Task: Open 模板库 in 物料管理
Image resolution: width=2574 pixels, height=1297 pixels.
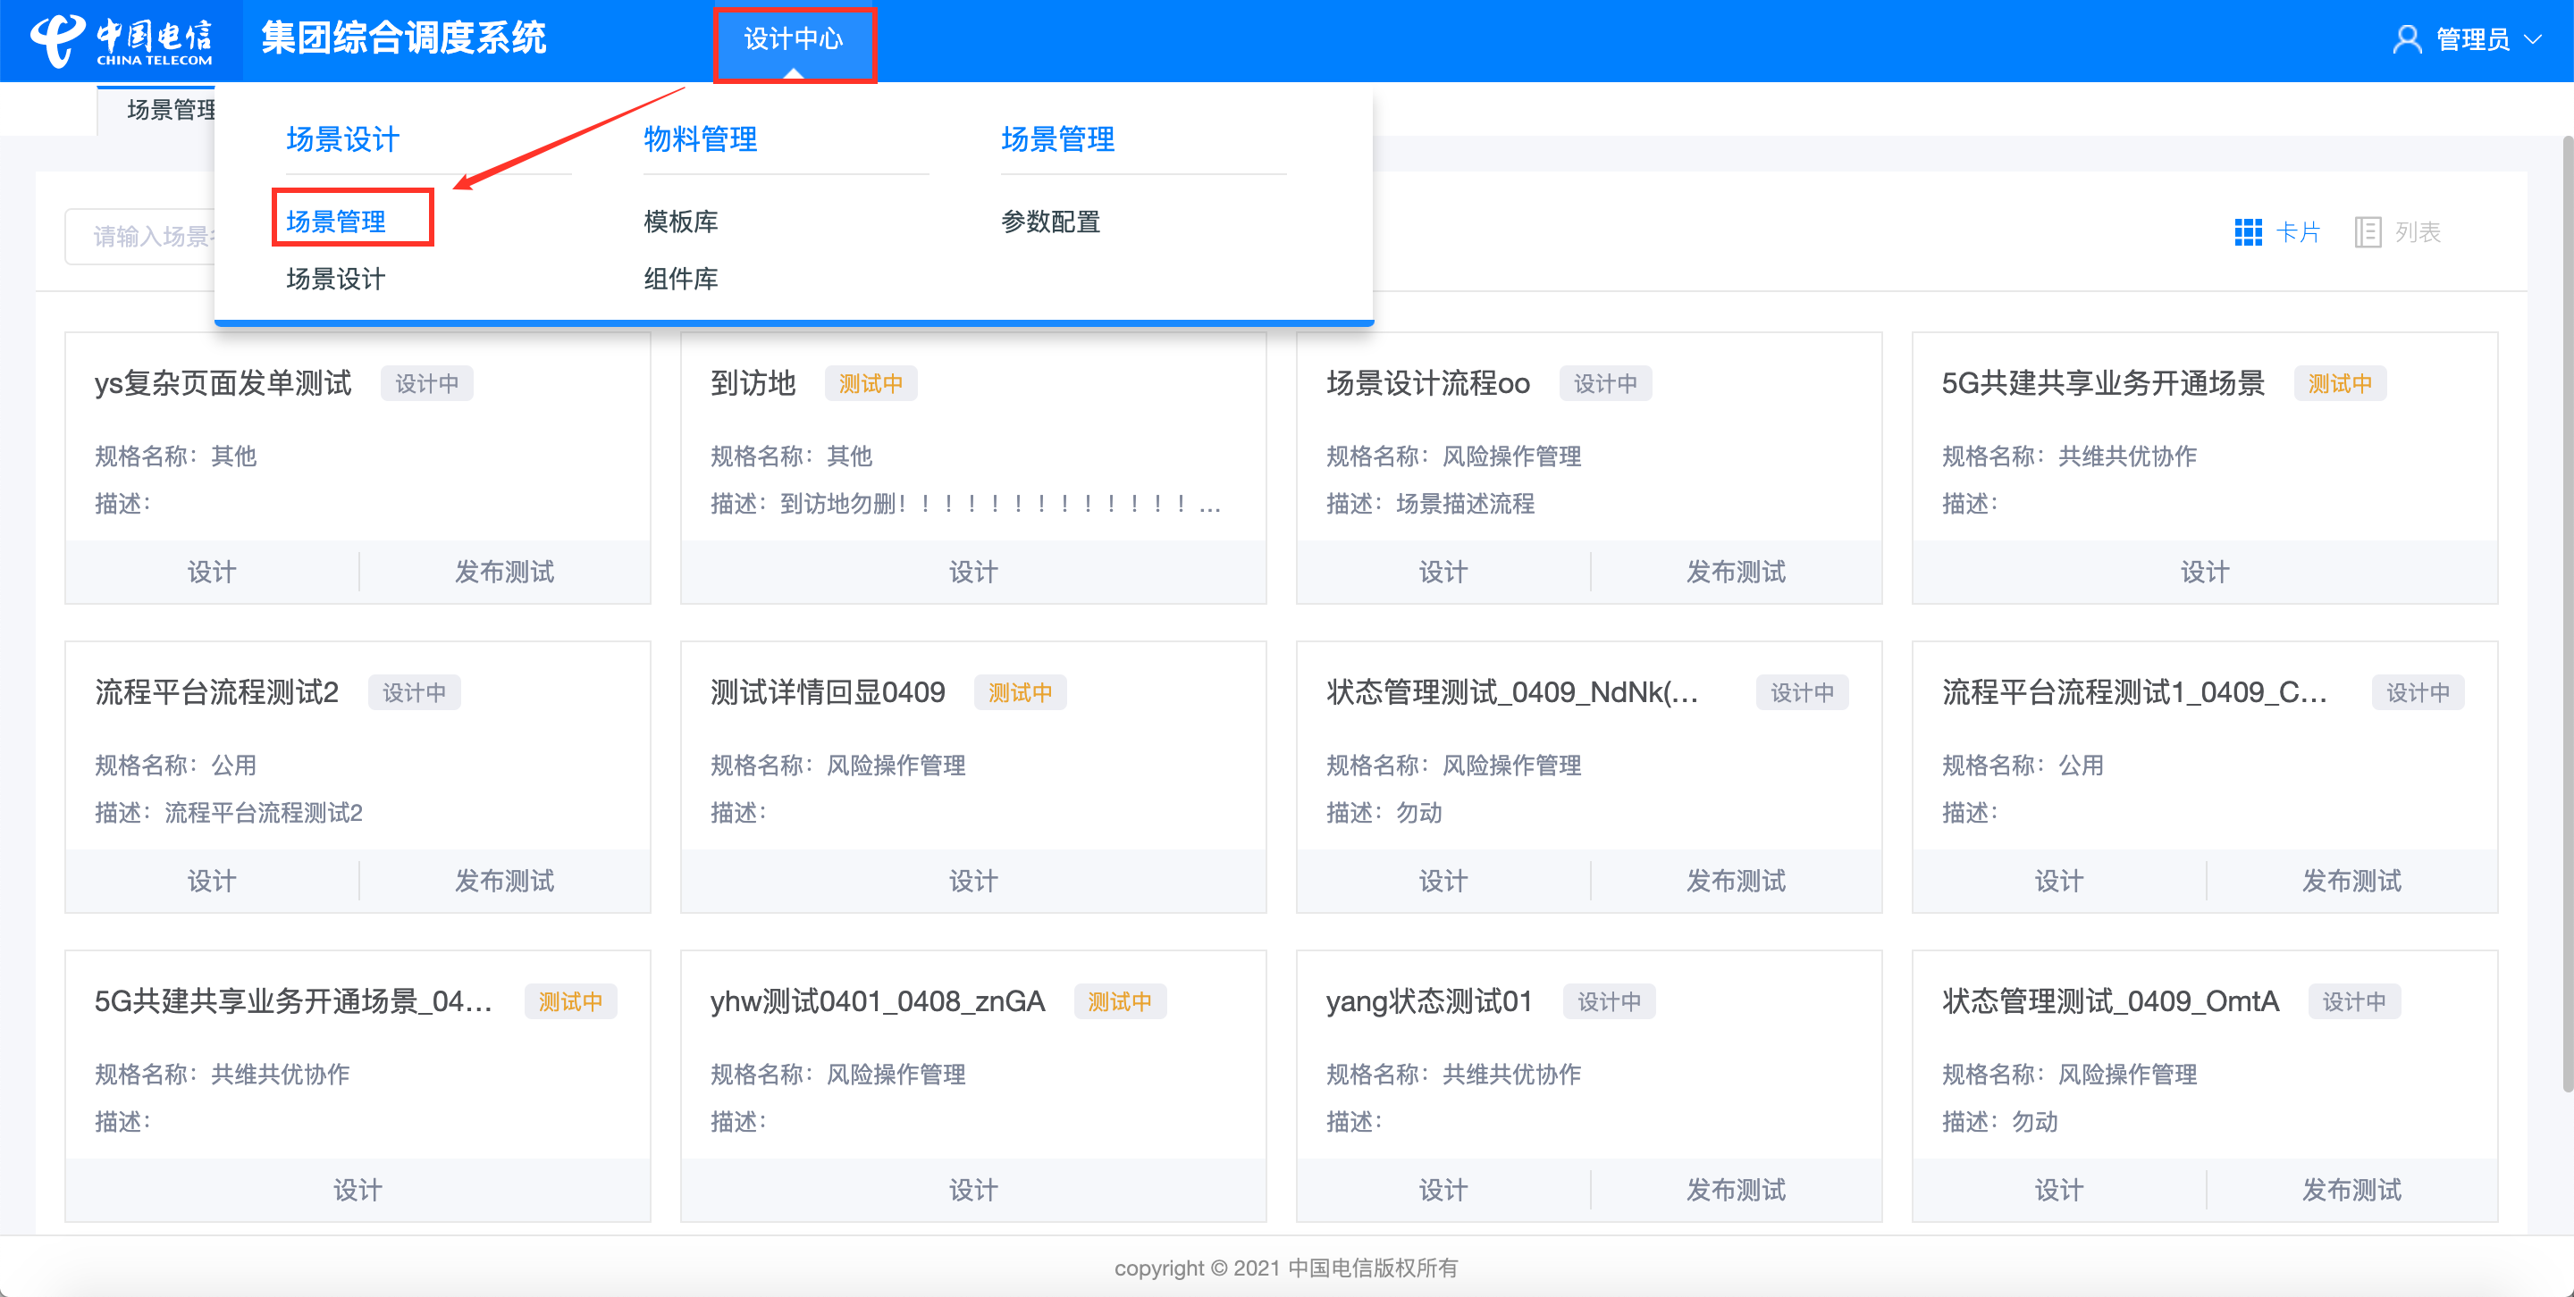Action: (x=680, y=221)
